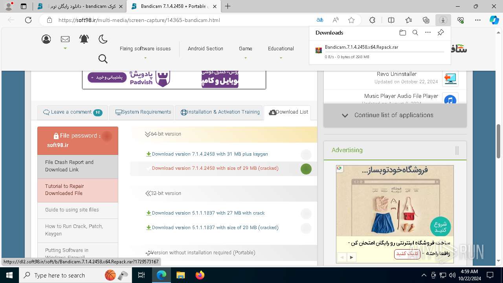This screenshot has height=283, width=503.
Task: Open the notifications bell icon
Action: (x=84, y=39)
